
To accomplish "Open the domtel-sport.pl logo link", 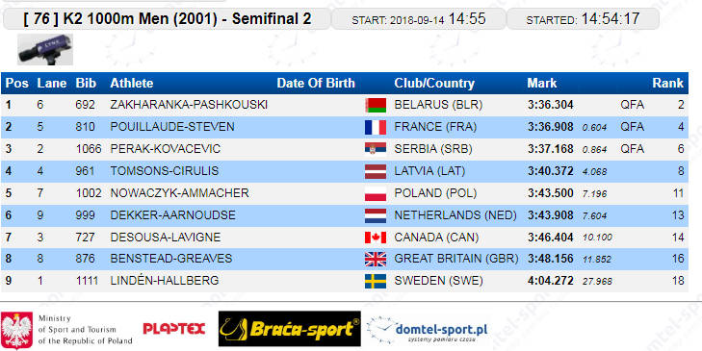I will click(427, 331).
